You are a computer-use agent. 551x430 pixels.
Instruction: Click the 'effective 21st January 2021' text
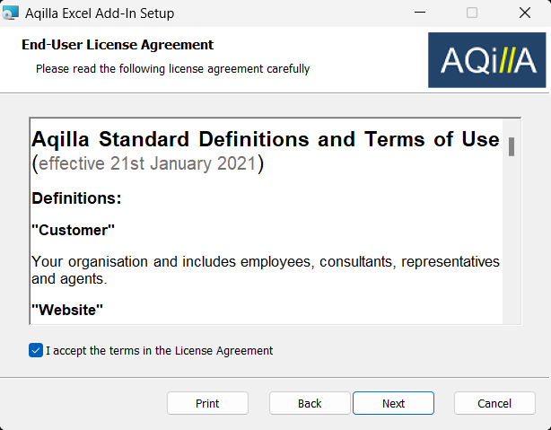pyautogui.click(x=148, y=164)
